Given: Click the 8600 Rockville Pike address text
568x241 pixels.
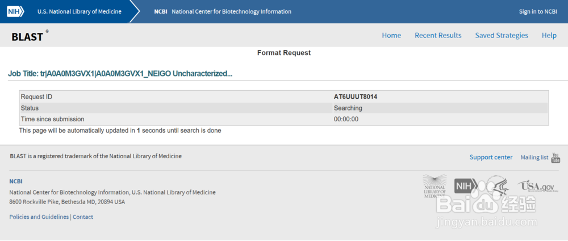Looking at the screenshot, I should pos(67,201).
